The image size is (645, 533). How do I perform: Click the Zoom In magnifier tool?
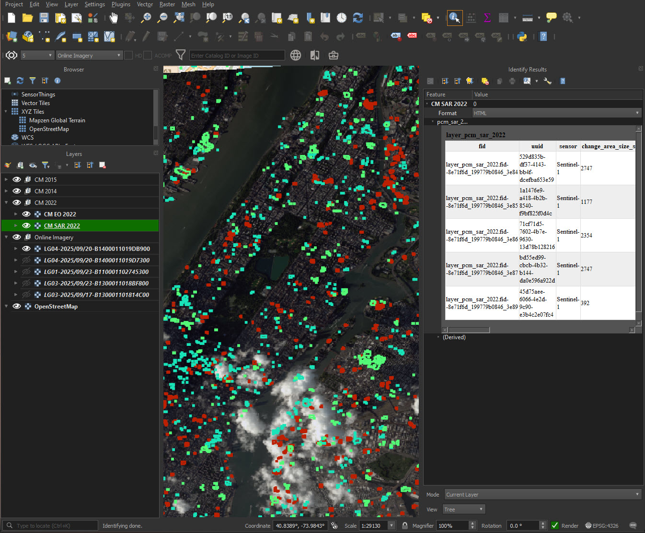[x=146, y=18]
